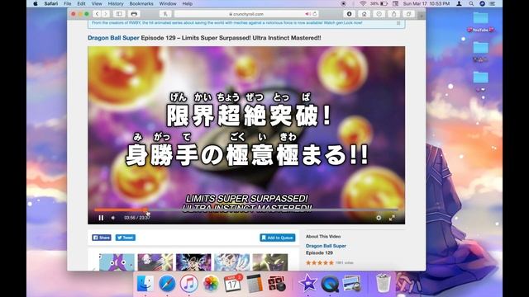The width and height of the screenshot is (529, 297).
Task: Open the Share button in Safari toolbar
Action: click(393, 14)
